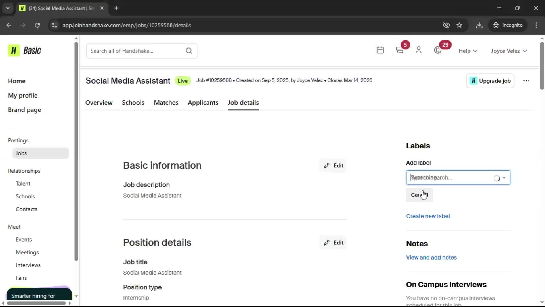
Task: Click the page vertical scrollbar
Action: (x=542, y=66)
